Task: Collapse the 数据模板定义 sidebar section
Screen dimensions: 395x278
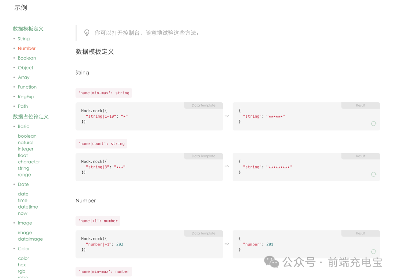Action: click(28, 28)
